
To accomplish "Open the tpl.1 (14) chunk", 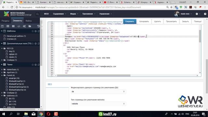I will pos(12,101).
